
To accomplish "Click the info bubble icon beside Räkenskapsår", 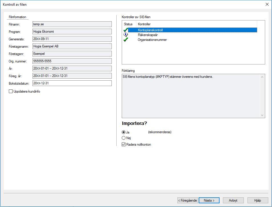I will (x=125, y=35).
